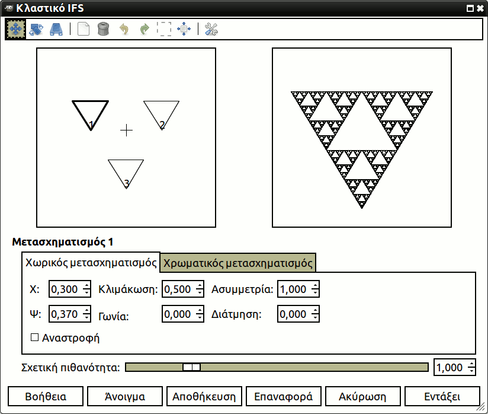This screenshot has width=488, height=414.
Task: Add a new transformation with page icon
Action: tap(84, 29)
